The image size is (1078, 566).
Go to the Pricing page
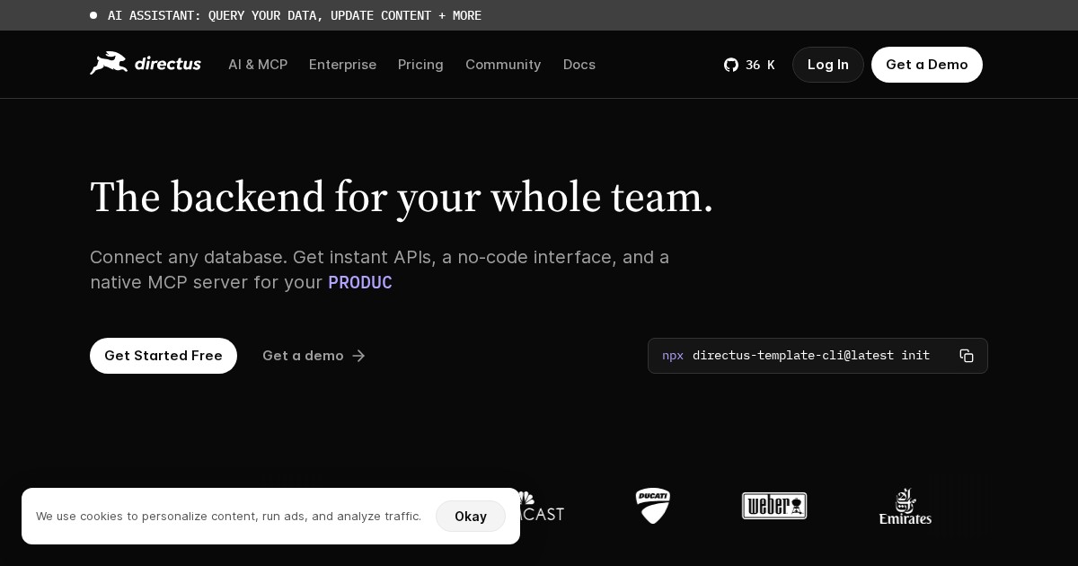coord(420,65)
